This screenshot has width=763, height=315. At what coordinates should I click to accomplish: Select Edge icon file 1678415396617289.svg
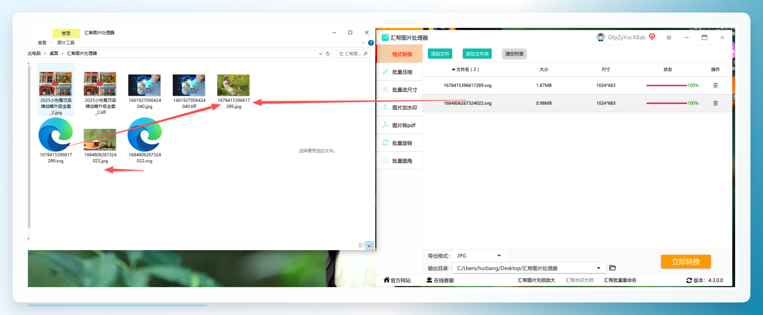pos(56,141)
